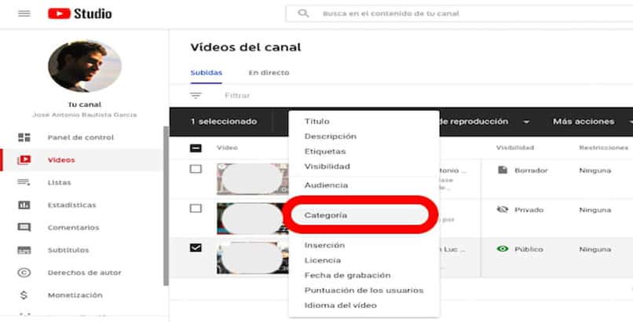Screen dimensions: 633x322
Task: Click the channel profile picture
Action: pyautogui.click(x=85, y=66)
